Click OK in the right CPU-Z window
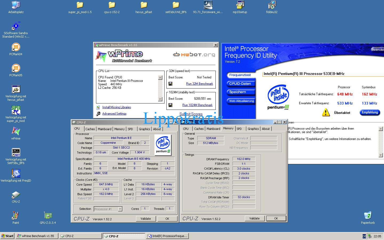This screenshot has height=240, width=384. 276,218
